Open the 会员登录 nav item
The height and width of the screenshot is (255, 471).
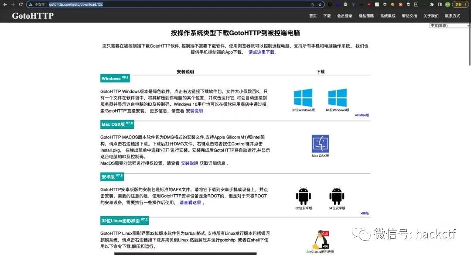click(x=345, y=16)
